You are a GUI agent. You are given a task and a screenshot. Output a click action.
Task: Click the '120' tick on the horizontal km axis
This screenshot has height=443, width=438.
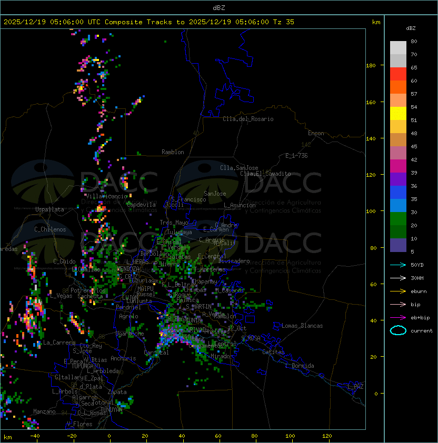tap(327, 436)
